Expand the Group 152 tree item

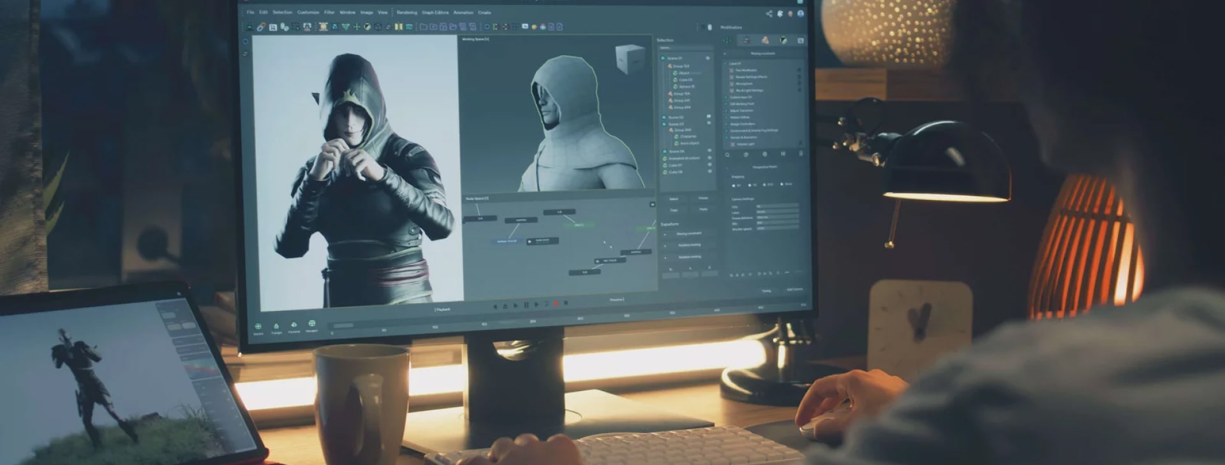(x=670, y=66)
